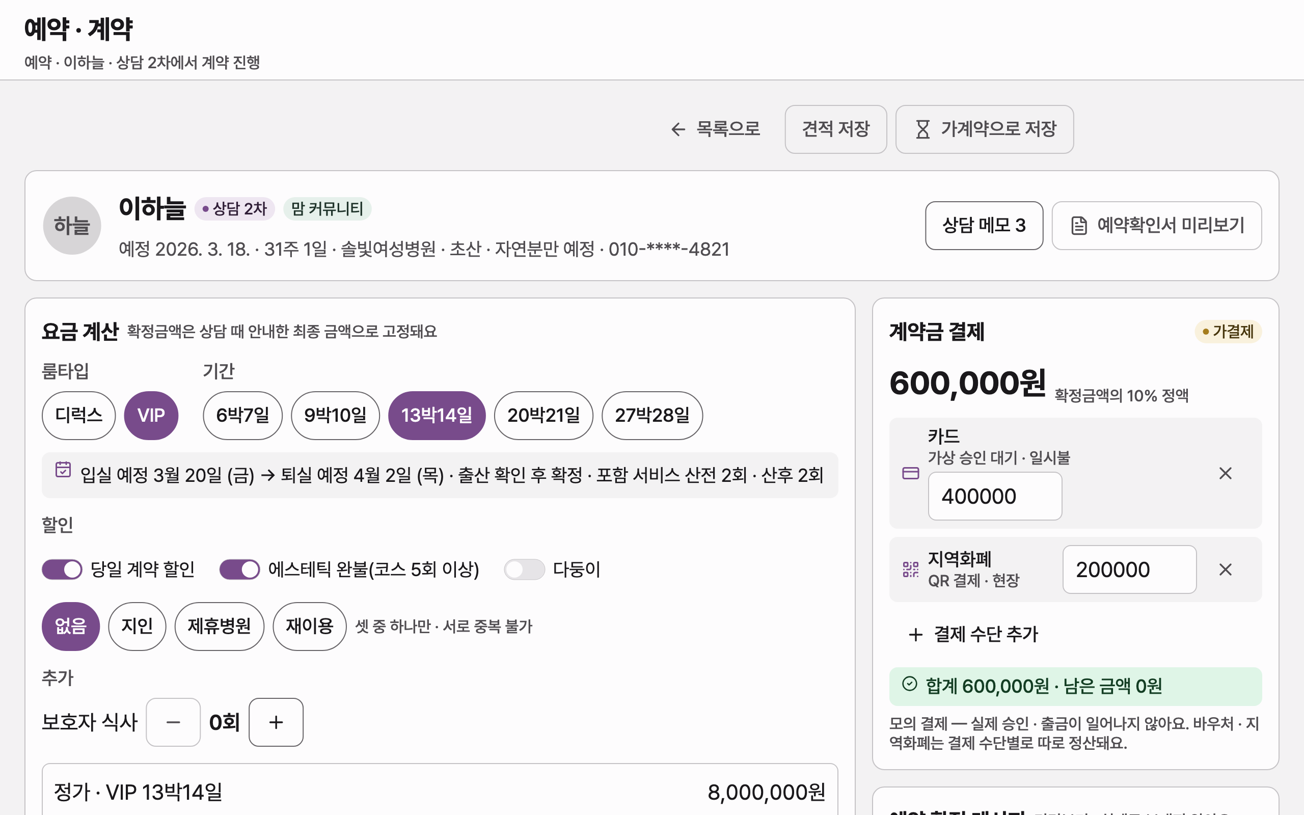The image size is (1304, 815).
Task: Click the 하늘 avatar circle
Action: click(72, 225)
